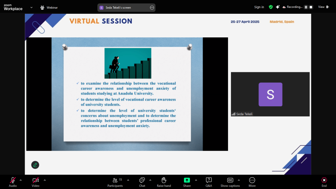Image resolution: width=336 pixels, height=189 pixels.
Task: Click the green encryption shield icon
Action: 271,7
